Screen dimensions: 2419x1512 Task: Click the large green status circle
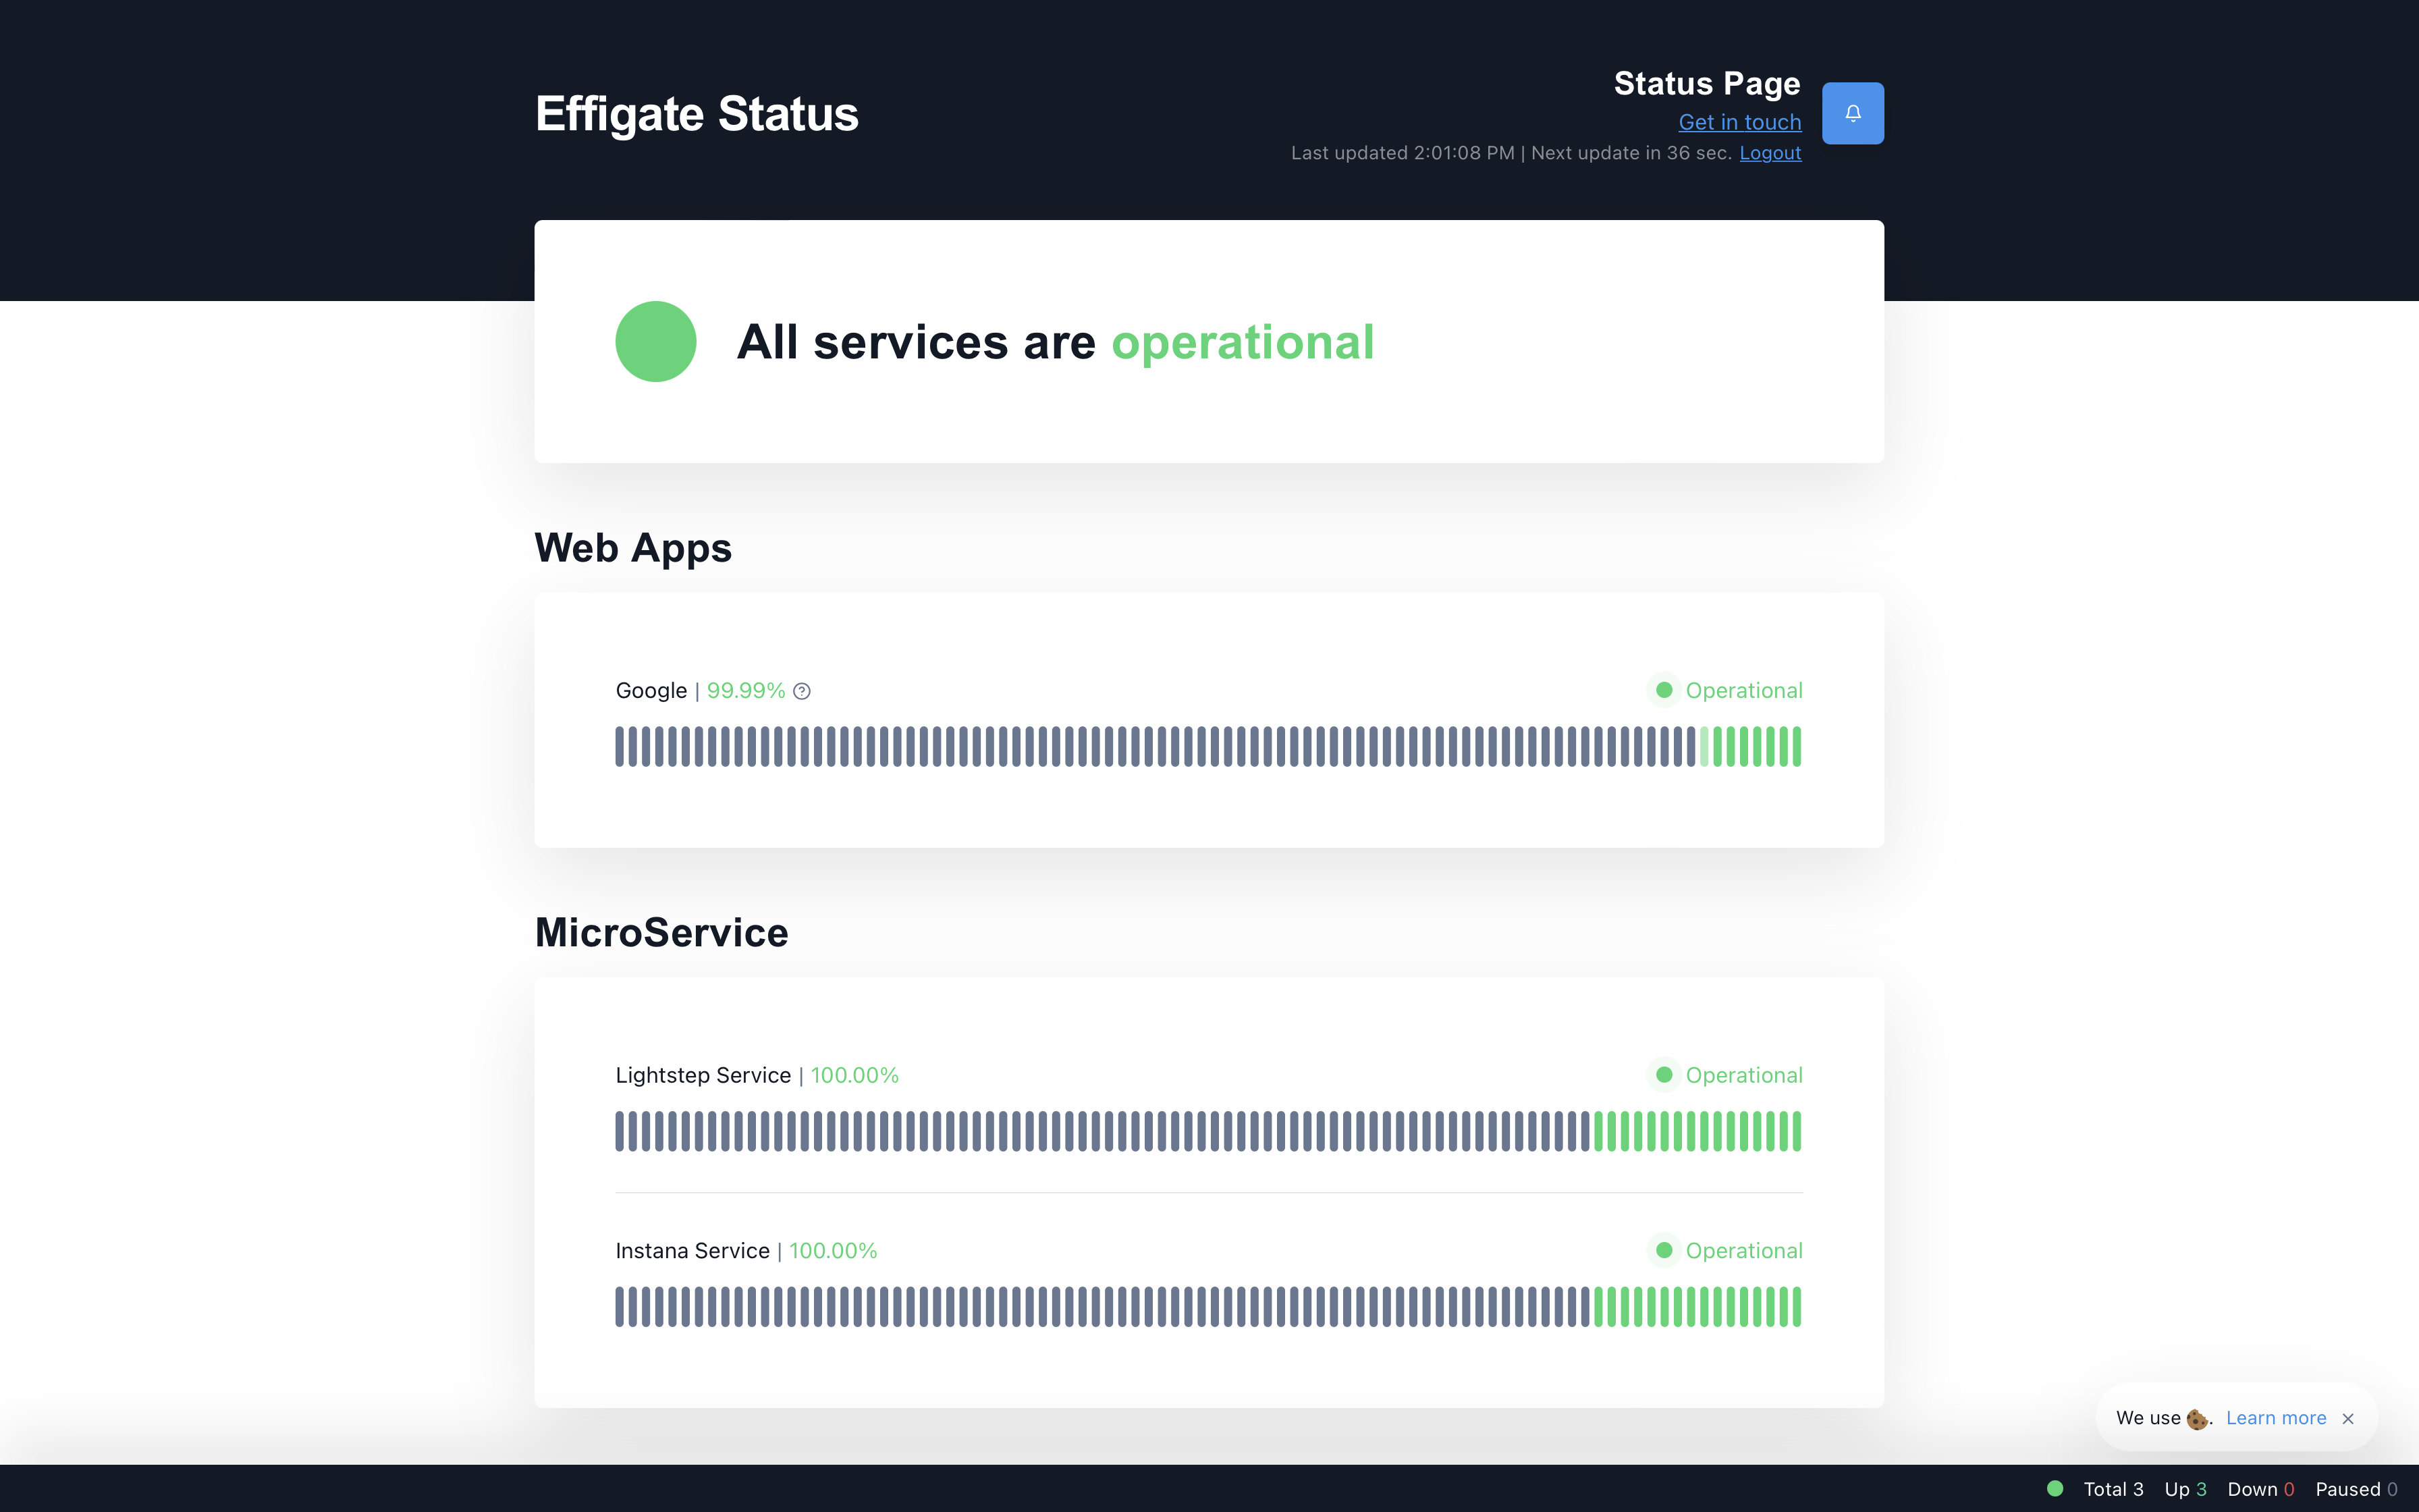coord(656,341)
